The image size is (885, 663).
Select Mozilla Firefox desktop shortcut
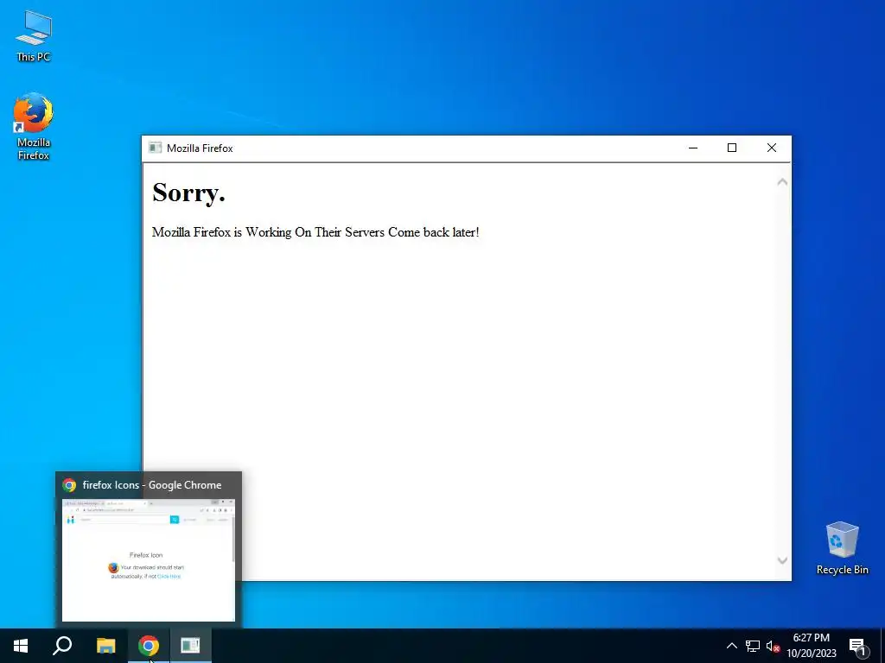(34, 126)
